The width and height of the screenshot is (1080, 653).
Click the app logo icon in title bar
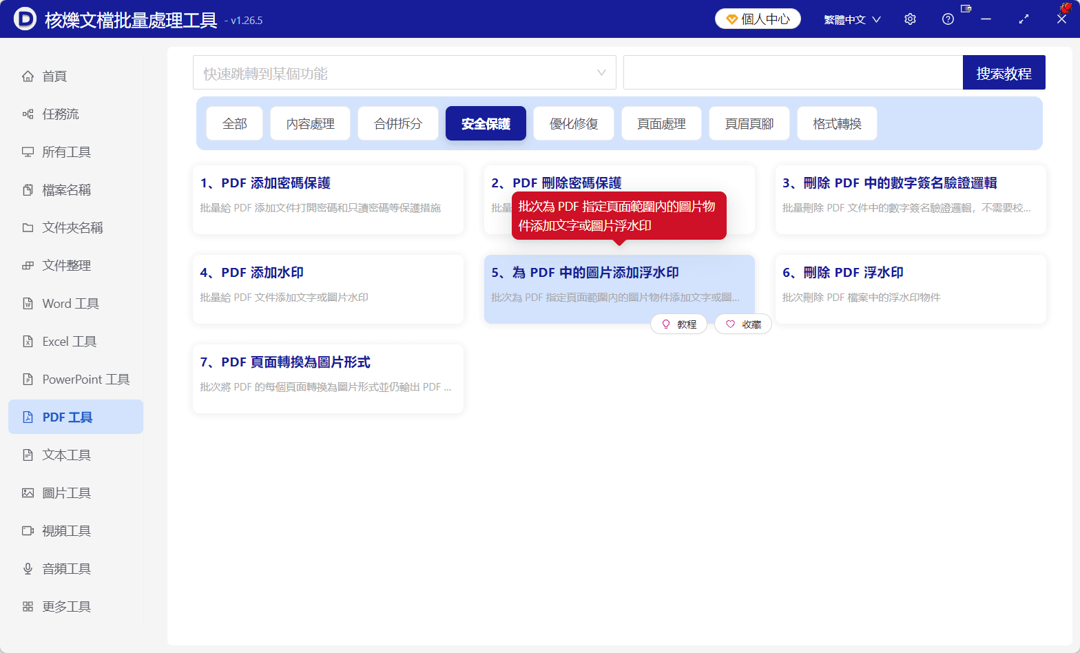(x=25, y=19)
